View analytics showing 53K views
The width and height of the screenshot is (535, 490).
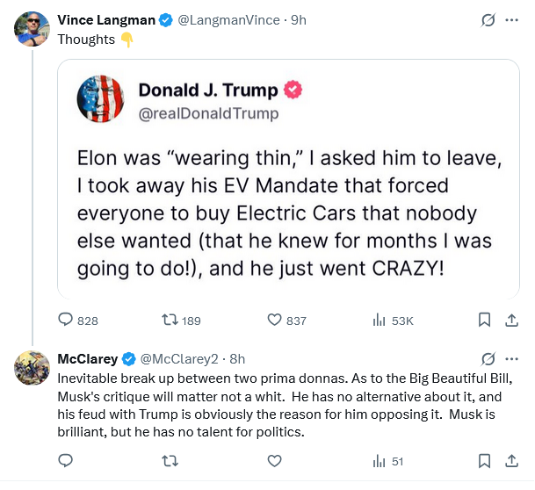(380, 321)
